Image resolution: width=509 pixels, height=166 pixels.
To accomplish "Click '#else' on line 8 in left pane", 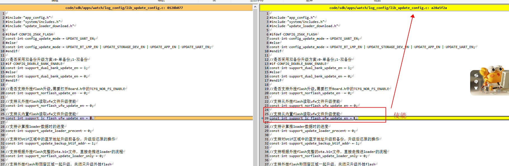I will (11, 43).
